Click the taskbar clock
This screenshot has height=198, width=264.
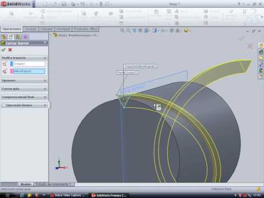tap(257, 195)
